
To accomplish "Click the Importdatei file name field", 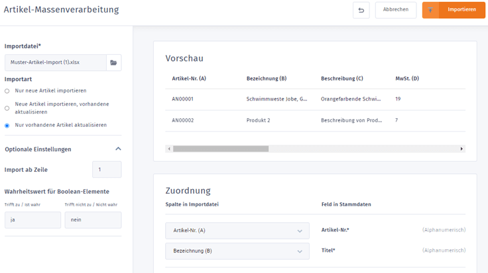I will pyautogui.click(x=56, y=63).
